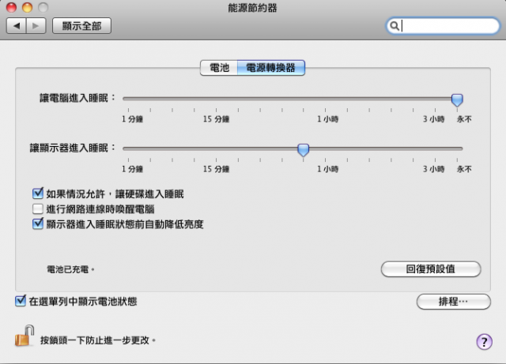Click the lock icon to prevent changes

point(25,336)
